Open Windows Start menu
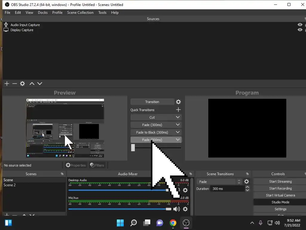Image resolution: width=306 pixels, height=230 pixels. coord(120,223)
